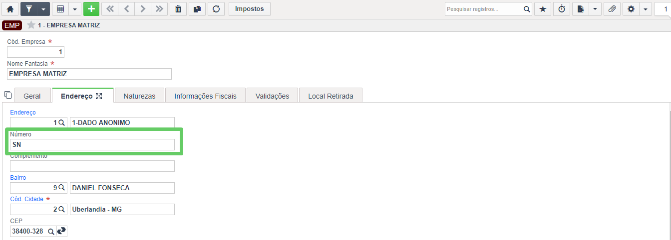
Task: Open the settings gear dropdown arrow
Action: 646,9
